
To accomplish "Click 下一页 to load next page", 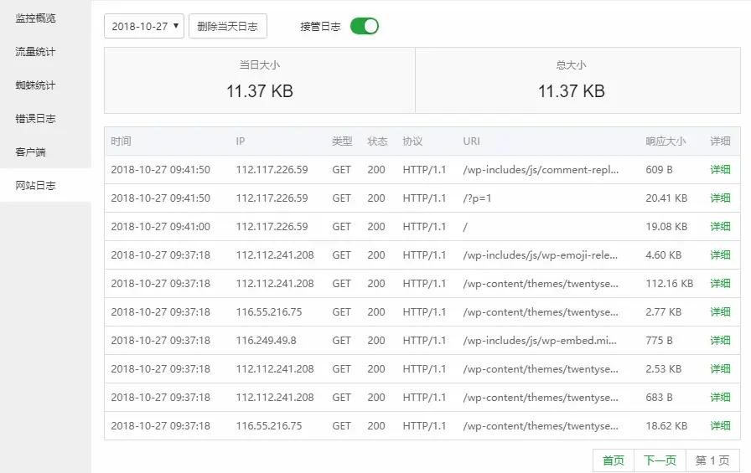I will click(x=660, y=460).
